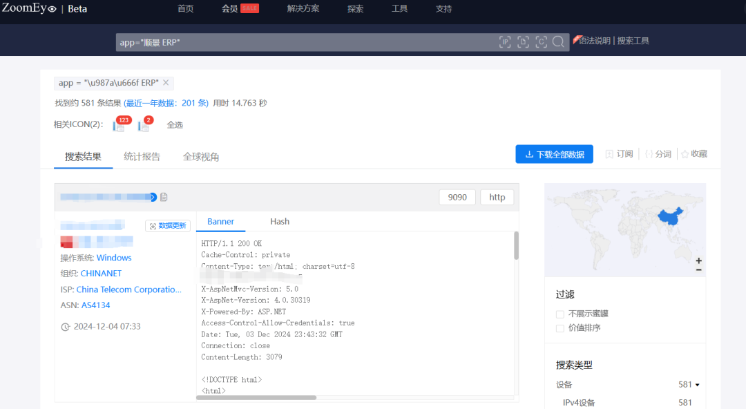Click the 分词 tokenize option
This screenshot has width=746, height=409.
pyautogui.click(x=658, y=154)
